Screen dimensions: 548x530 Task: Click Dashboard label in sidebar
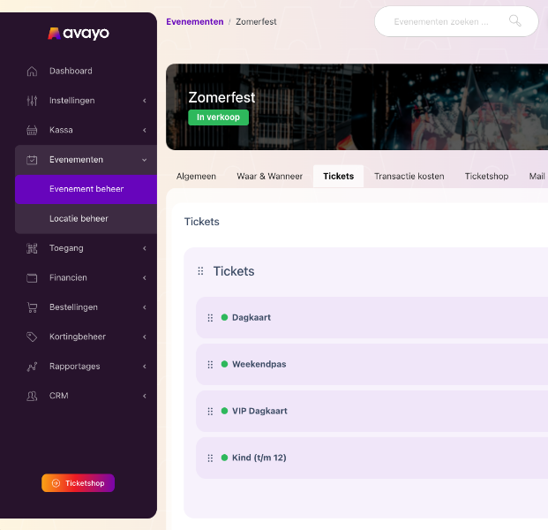pyautogui.click(x=71, y=71)
